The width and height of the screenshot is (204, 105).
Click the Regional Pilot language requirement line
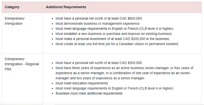click(x=115, y=88)
